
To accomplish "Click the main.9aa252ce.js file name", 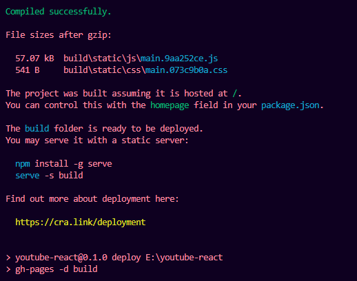I will [179, 59].
